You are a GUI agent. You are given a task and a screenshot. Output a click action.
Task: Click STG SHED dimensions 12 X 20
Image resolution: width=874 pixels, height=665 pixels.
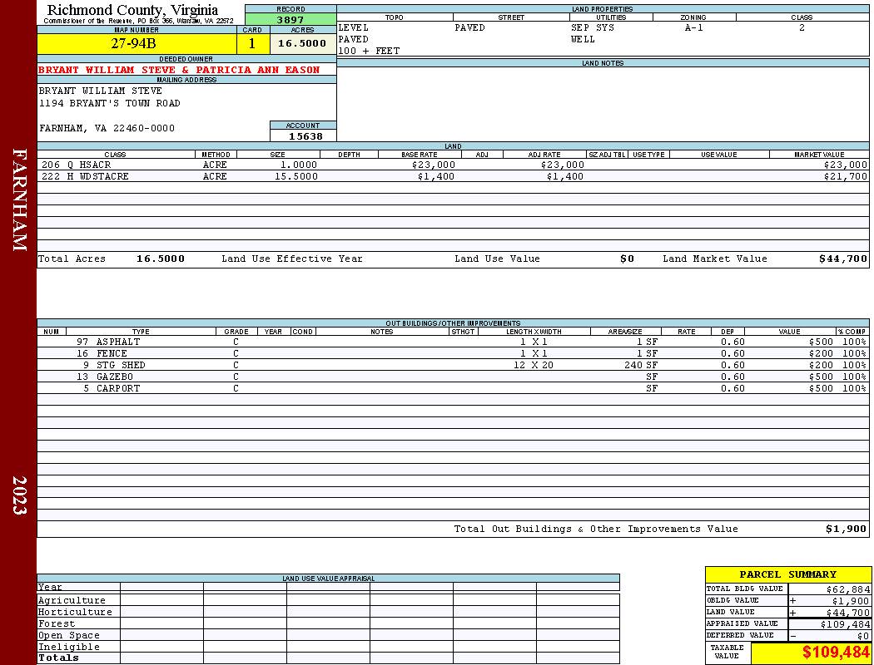point(534,365)
